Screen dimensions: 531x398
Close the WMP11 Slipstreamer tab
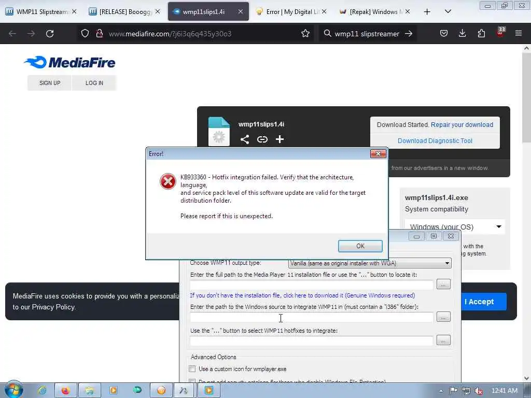pos(74,12)
